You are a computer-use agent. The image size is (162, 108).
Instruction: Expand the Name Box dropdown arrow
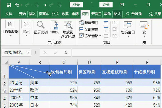click(28, 52)
